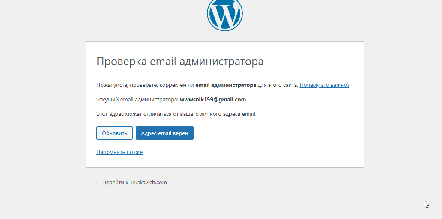Select the email wwwsnik159@gmail.com text
Image resolution: width=442 pixels, height=219 pixels.
click(213, 100)
